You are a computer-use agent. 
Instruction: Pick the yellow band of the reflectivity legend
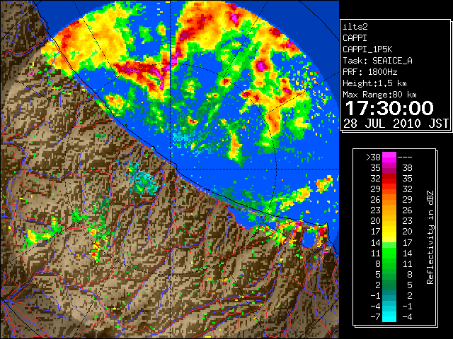click(389, 232)
